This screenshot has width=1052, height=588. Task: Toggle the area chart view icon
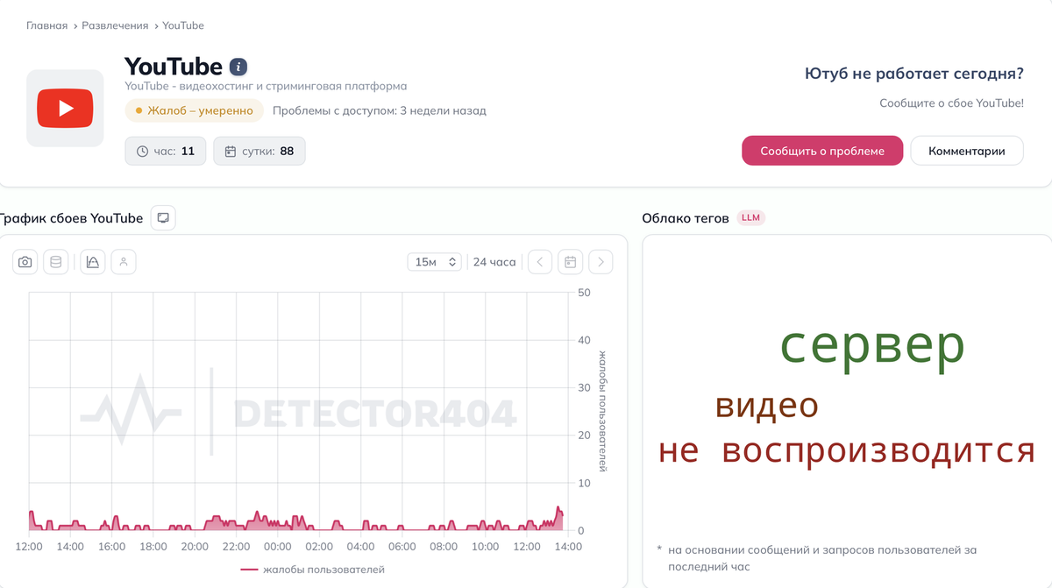click(93, 262)
